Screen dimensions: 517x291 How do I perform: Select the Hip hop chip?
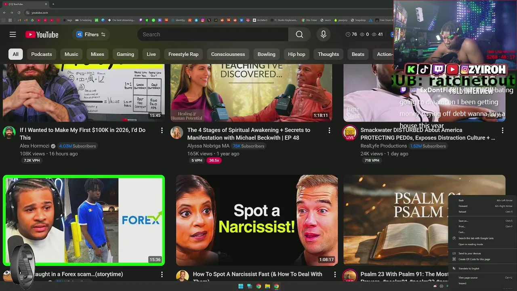coord(296,54)
